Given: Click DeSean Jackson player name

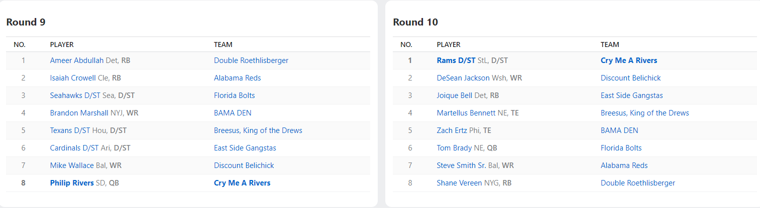Looking at the screenshot, I should (x=463, y=78).
